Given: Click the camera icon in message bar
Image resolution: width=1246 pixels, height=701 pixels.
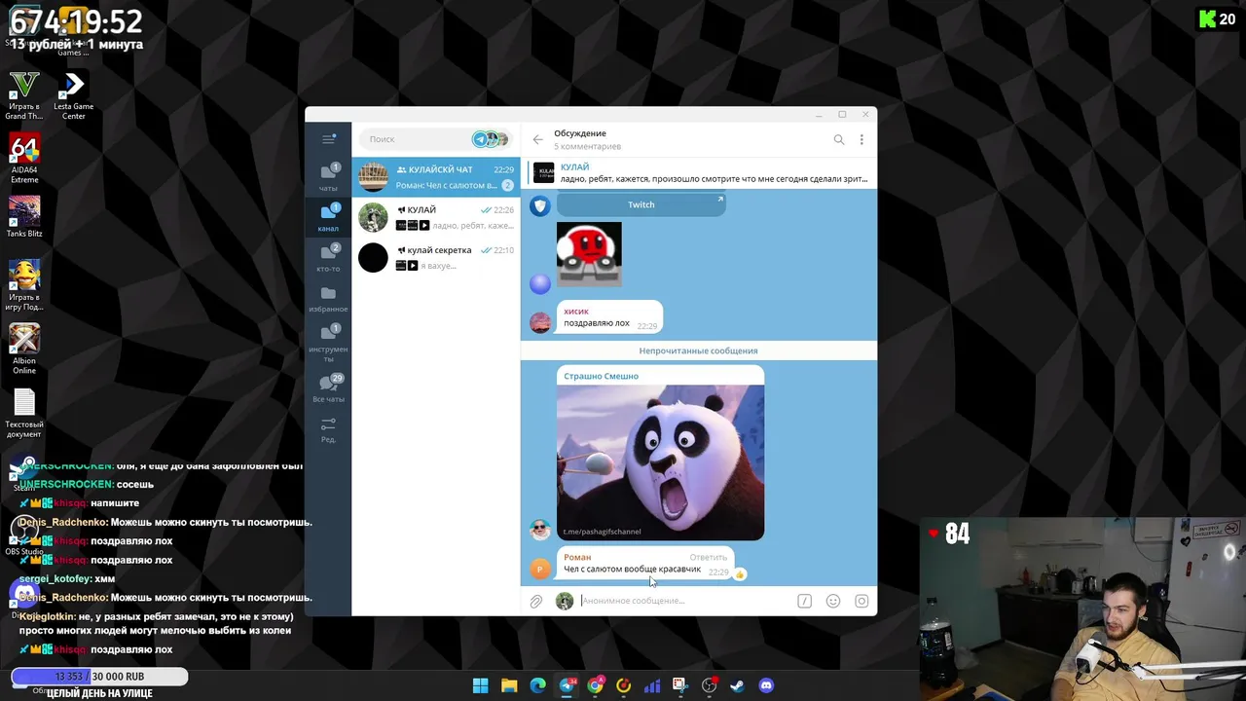Looking at the screenshot, I should pyautogui.click(x=861, y=602).
